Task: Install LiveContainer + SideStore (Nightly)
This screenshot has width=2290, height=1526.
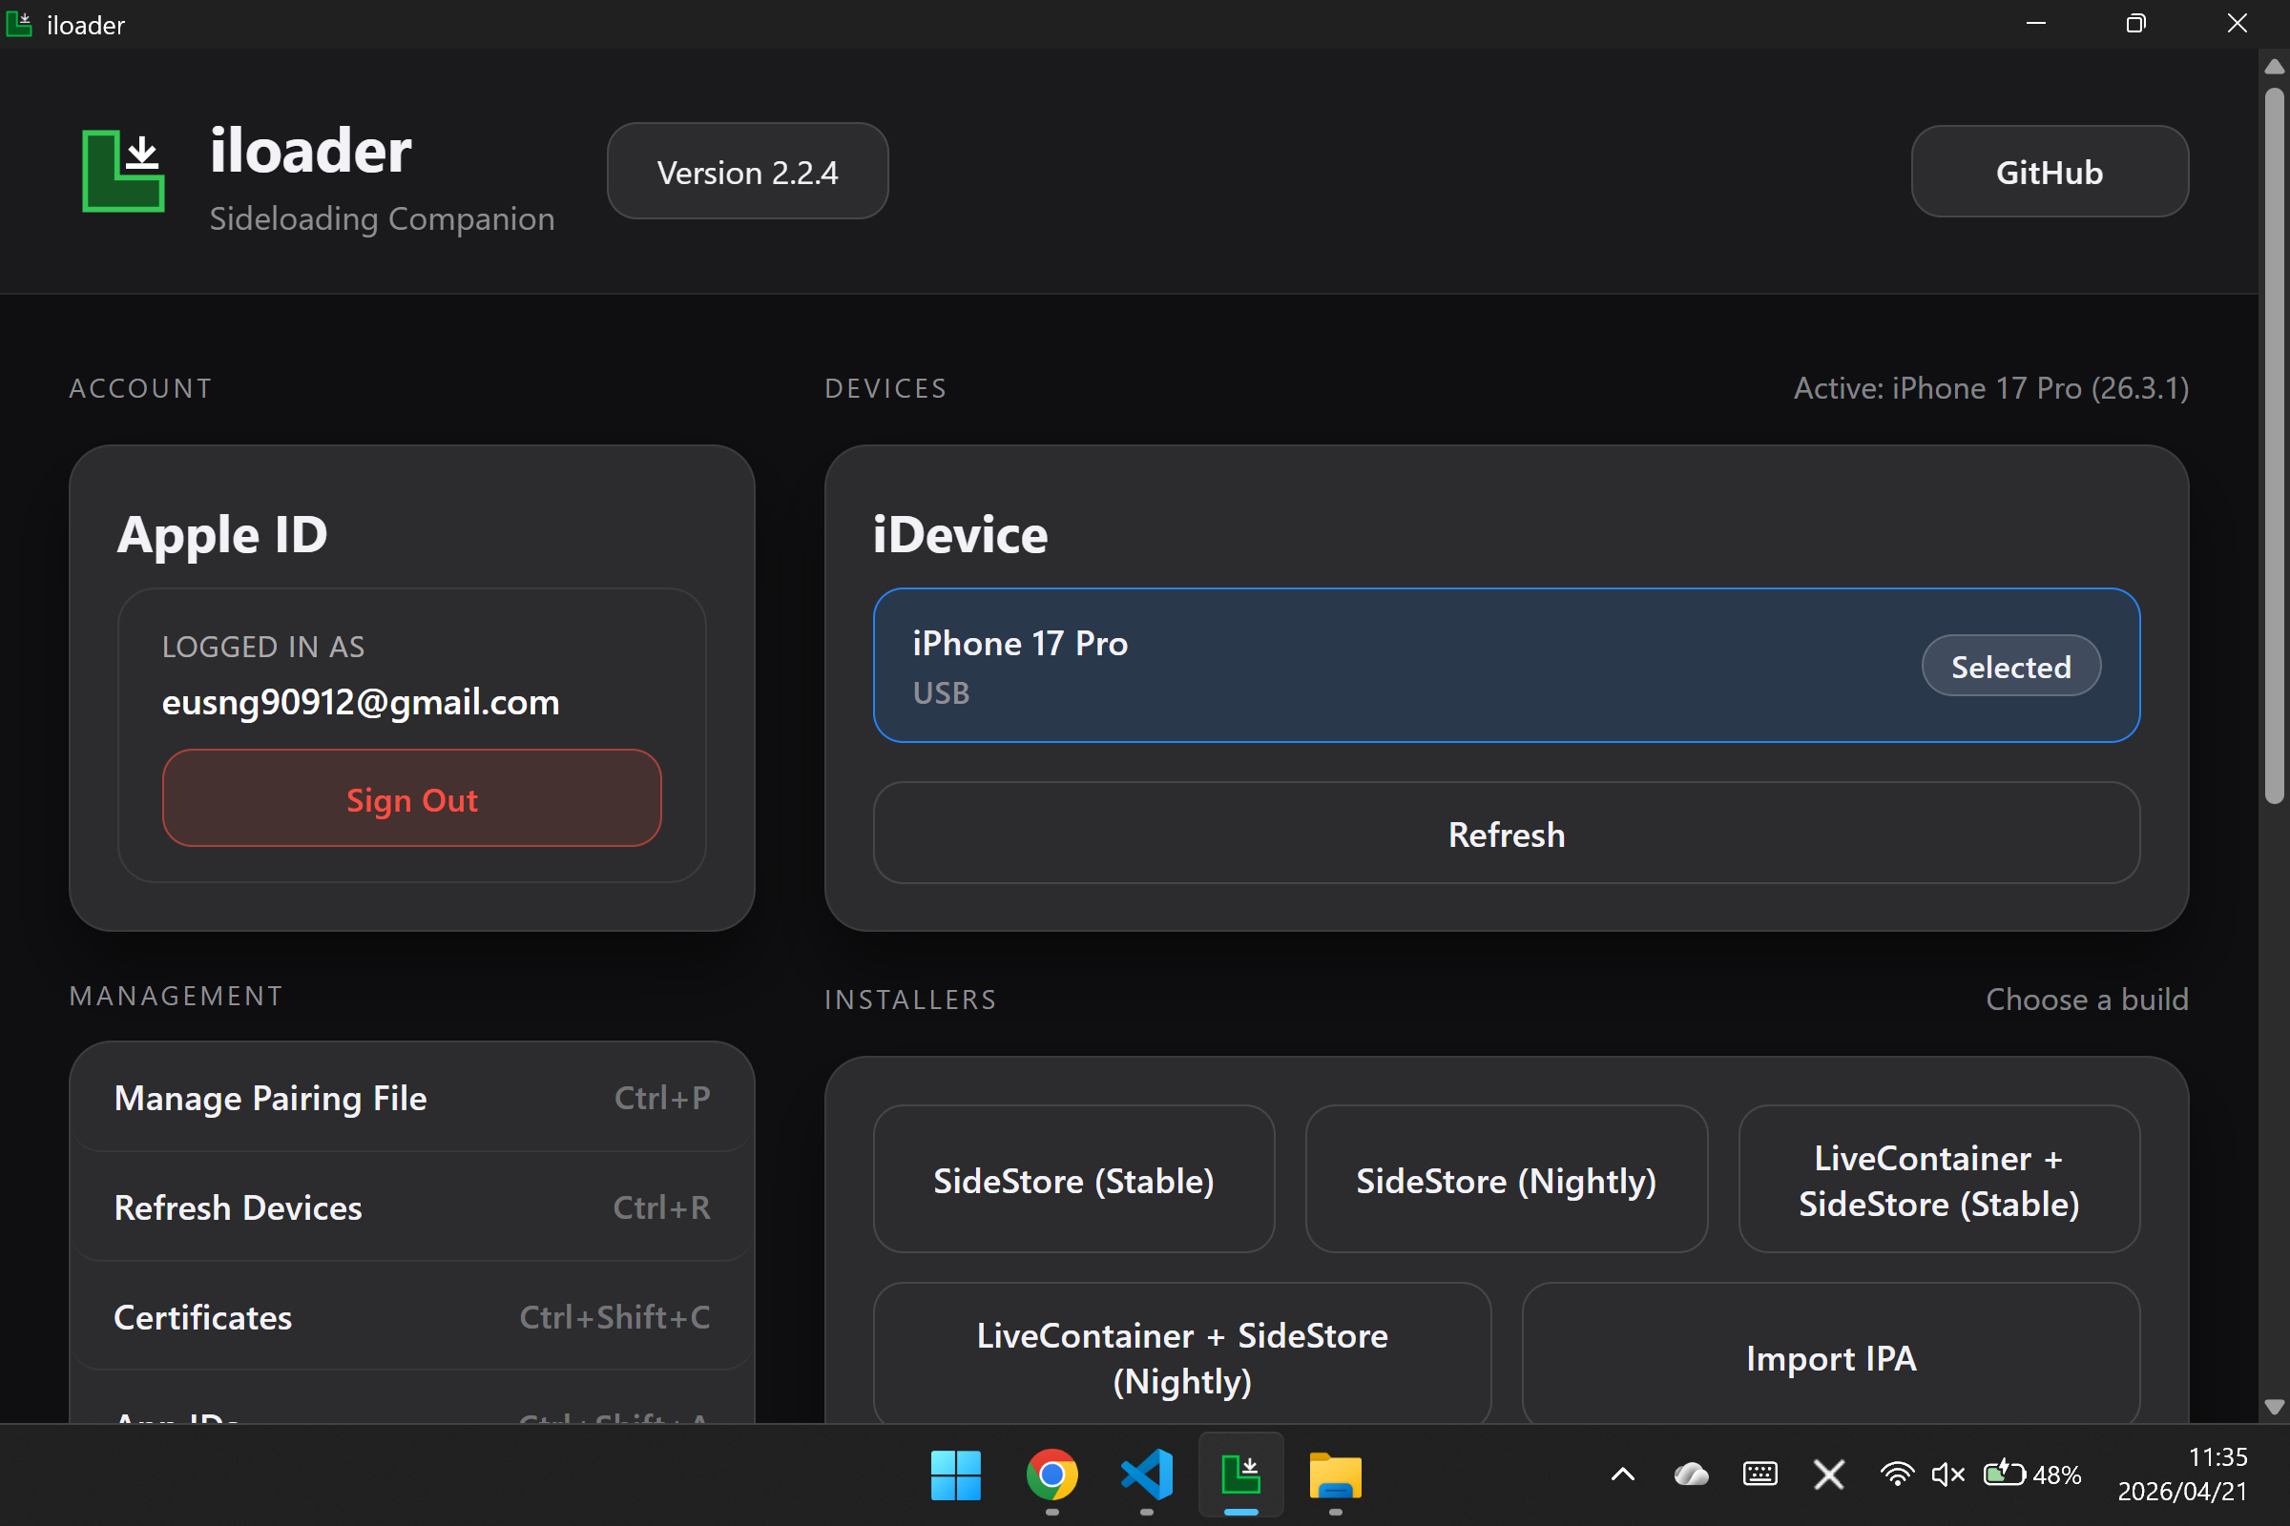Action: (1182, 1354)
